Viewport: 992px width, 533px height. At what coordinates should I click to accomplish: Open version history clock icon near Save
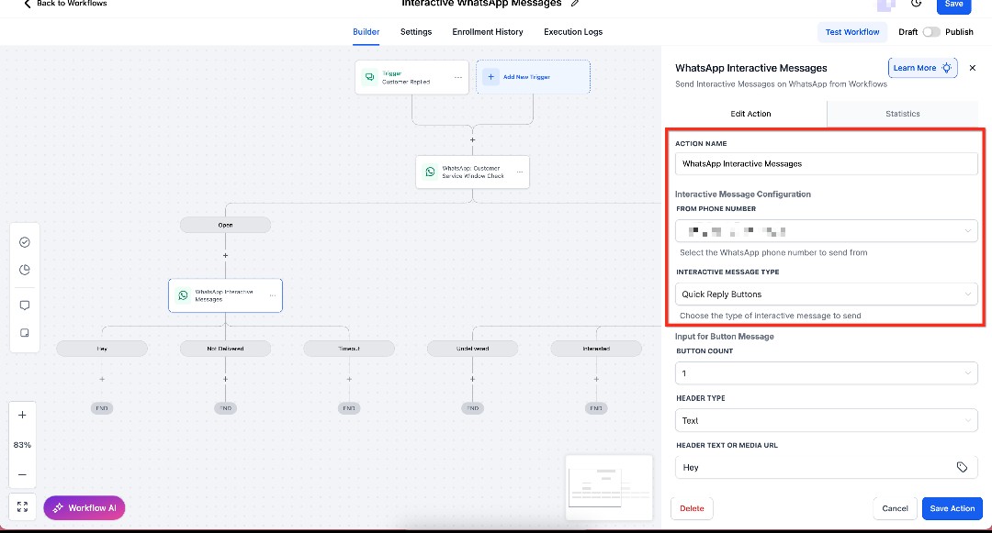click(x=916, y=4)
